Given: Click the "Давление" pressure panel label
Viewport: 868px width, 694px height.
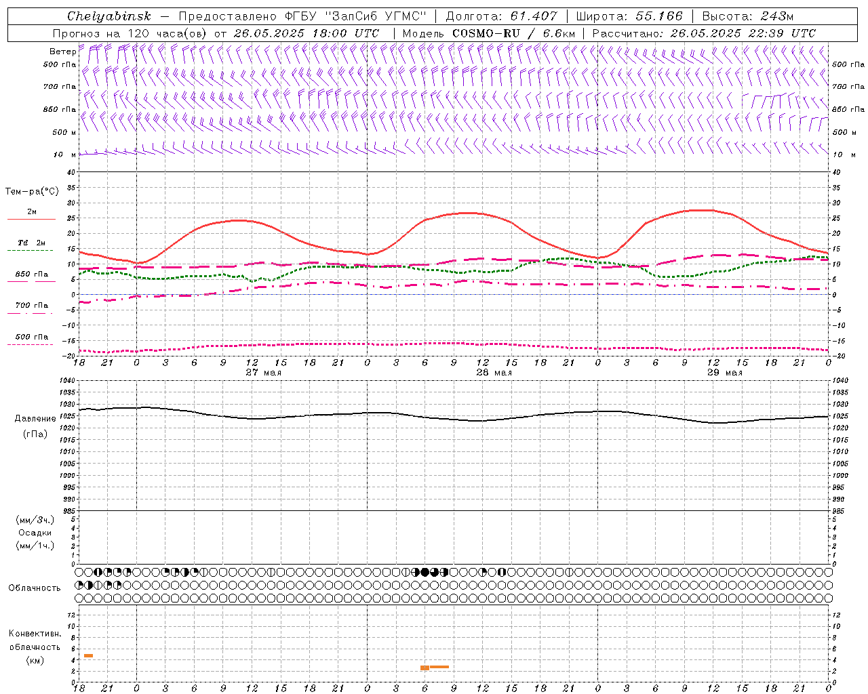Looking at the screenshot, I should click(35, 419).
